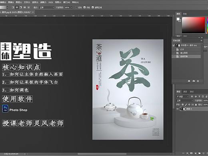Open the Layer menu
208x156 pixels.
[18, 2]
